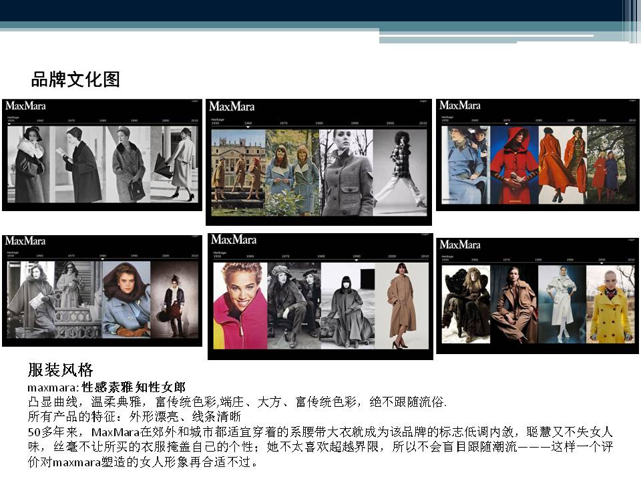Select the black-and-white photo of woman reading
641x481 pixels.
coord(77,164)
